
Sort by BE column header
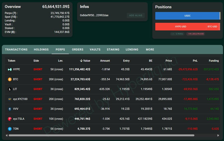coord(151,61)
